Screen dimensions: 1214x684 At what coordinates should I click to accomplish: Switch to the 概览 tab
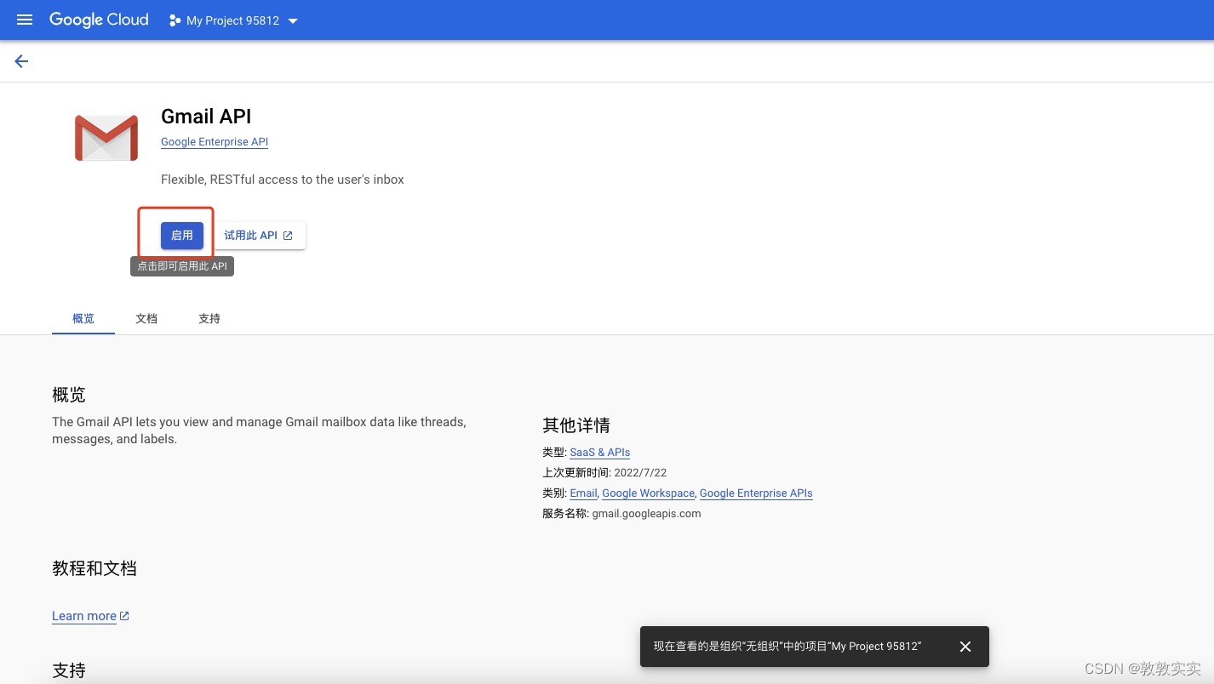[83, 318]
